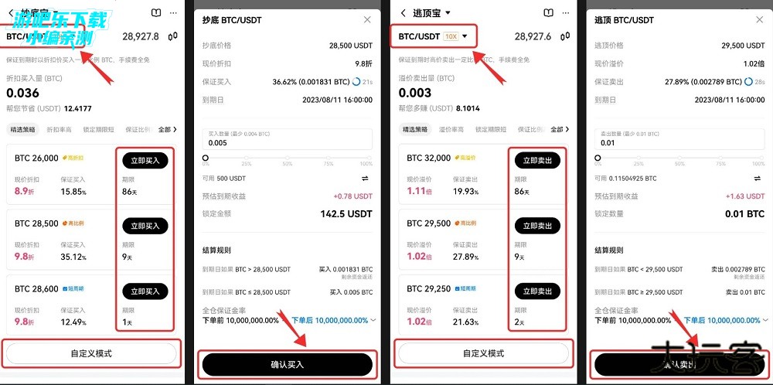Open candlestick chart icon beside 28,927.8
Image resolution: width=773 pixels, height=385 pixels.
[172, 36]
